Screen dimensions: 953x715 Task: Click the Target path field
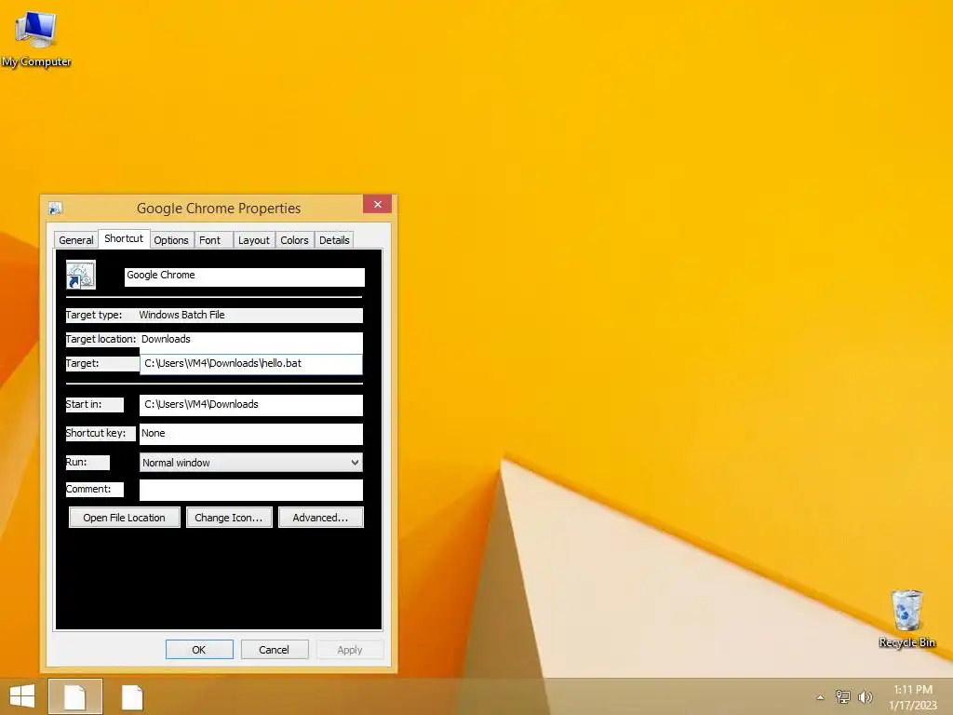point(251,364)
